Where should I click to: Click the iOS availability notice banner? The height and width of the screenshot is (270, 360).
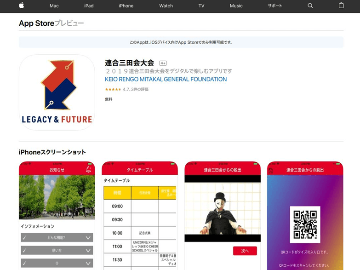181,42
